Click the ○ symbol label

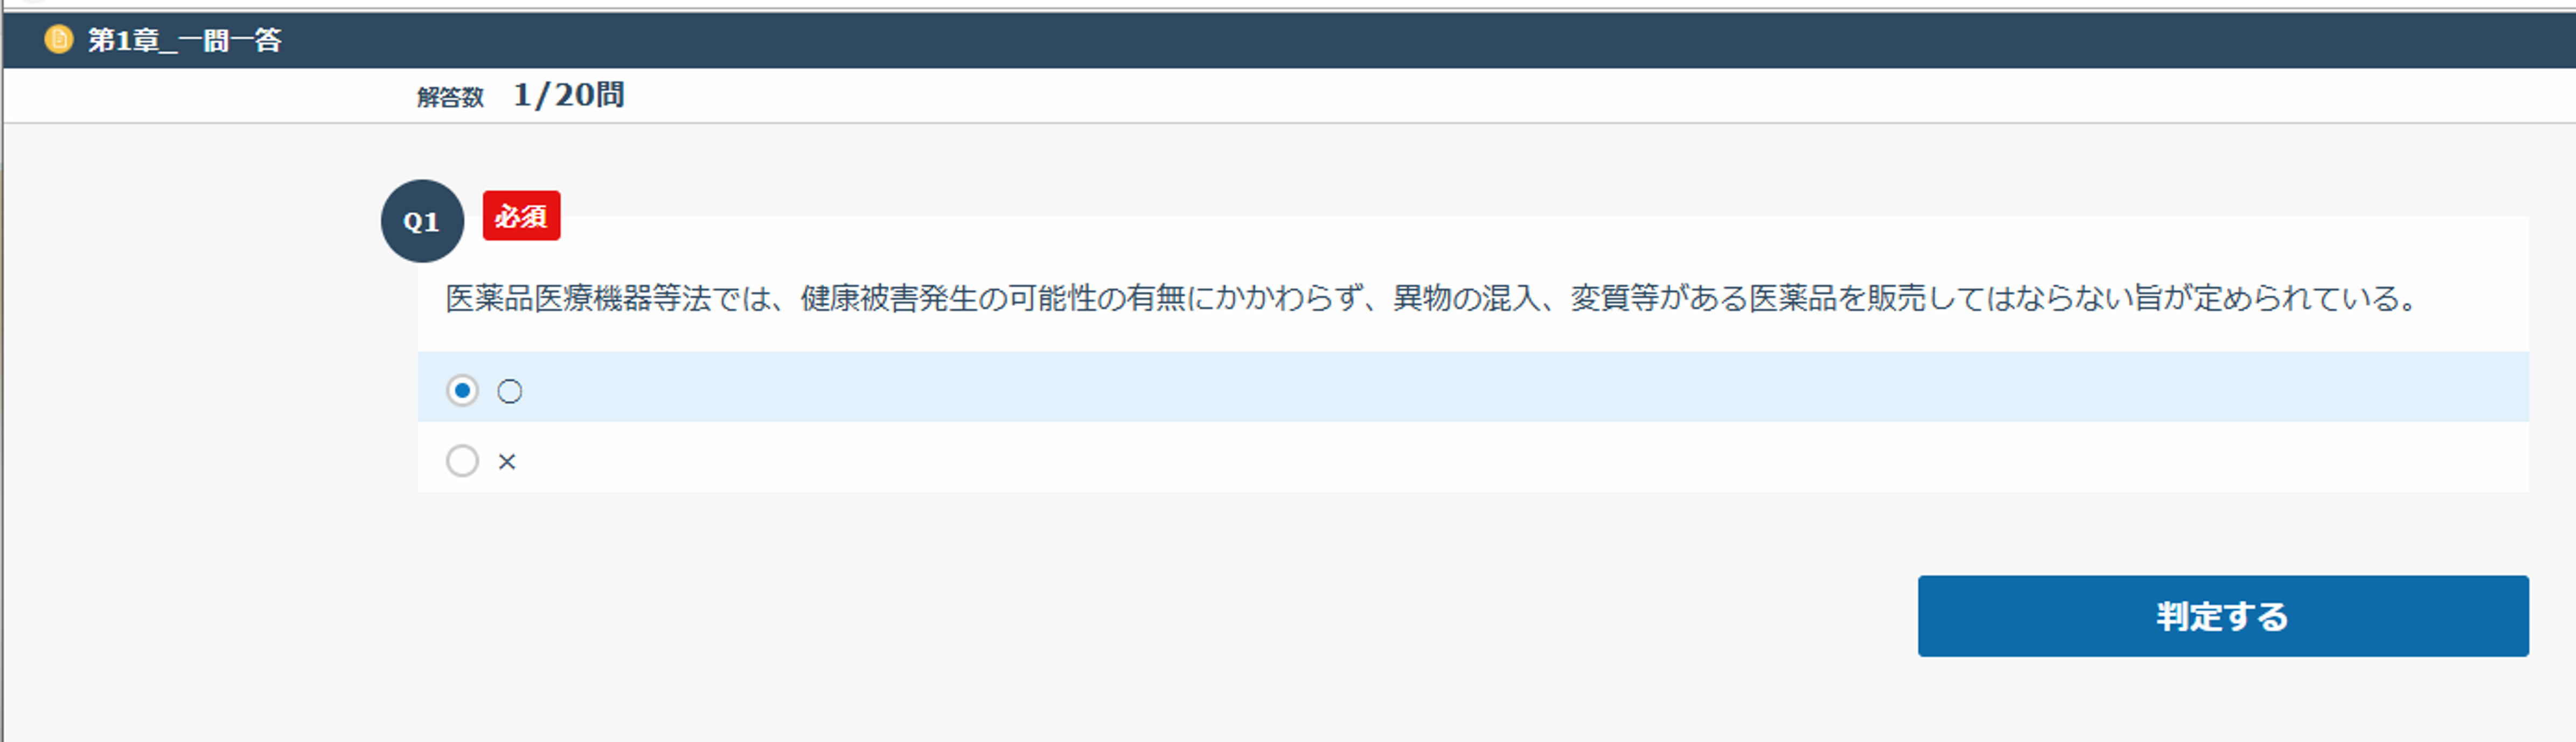[x=510, y=391]
